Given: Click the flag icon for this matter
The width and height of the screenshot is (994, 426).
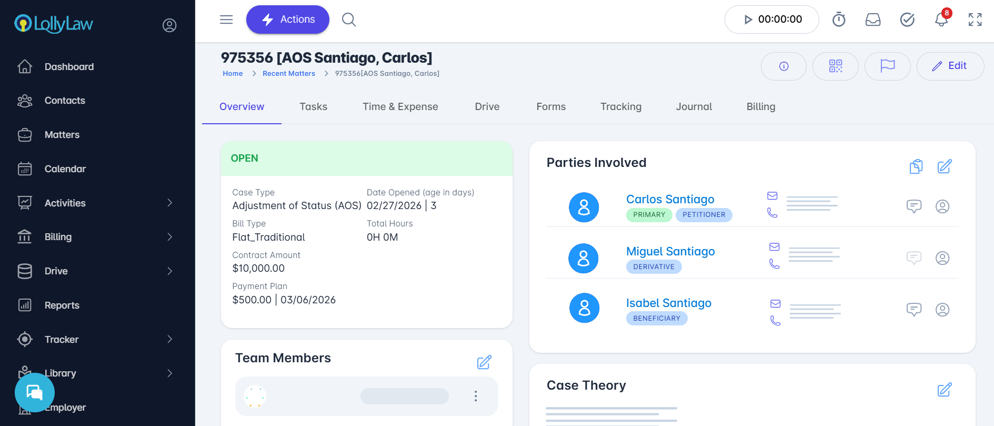Looking at the screenshot, I should point(887,66).
